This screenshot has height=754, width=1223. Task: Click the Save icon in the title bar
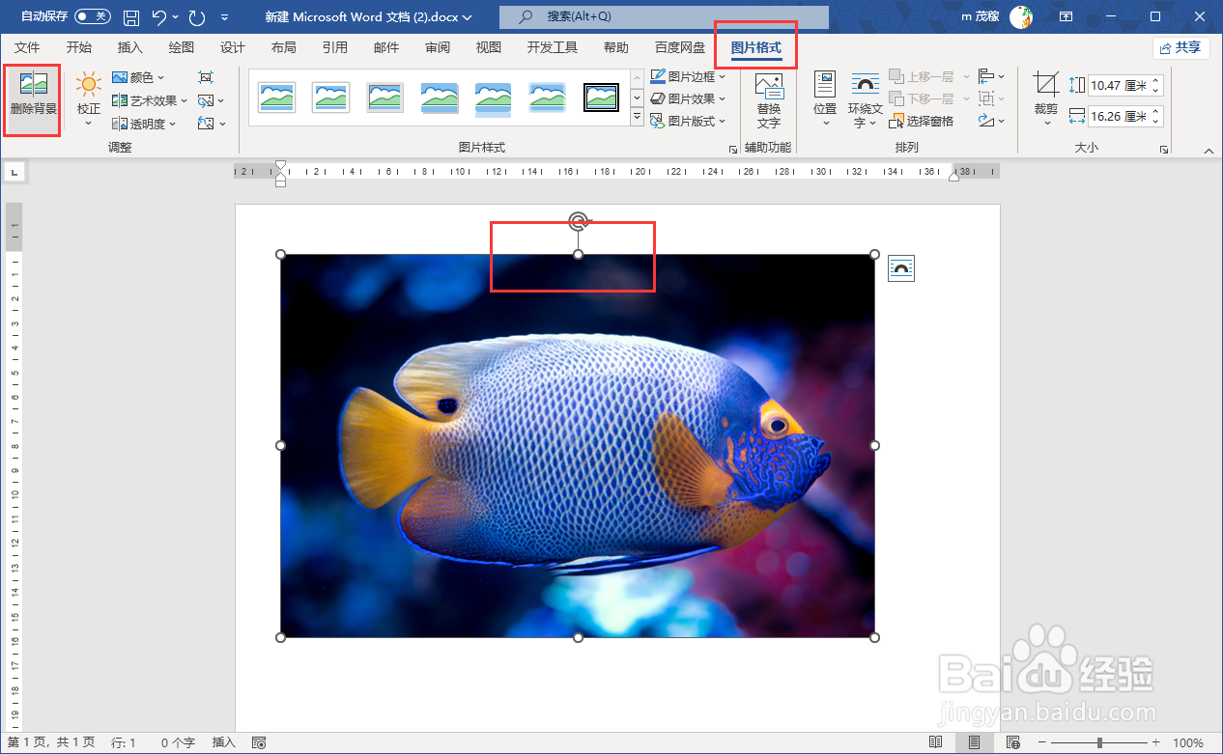(131, 16)
